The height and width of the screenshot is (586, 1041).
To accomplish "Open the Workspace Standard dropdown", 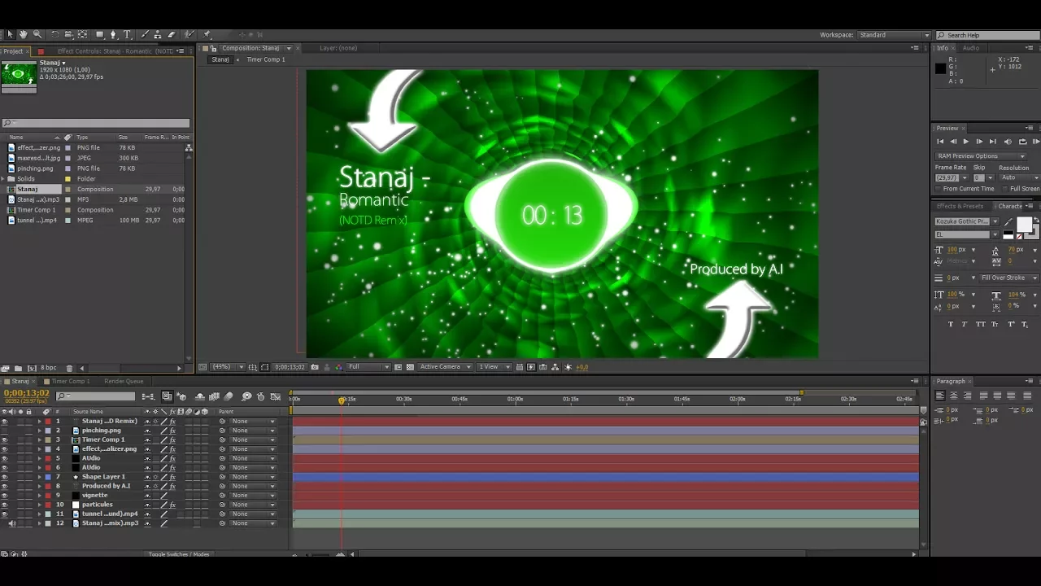I will click(x=893, y=36).
